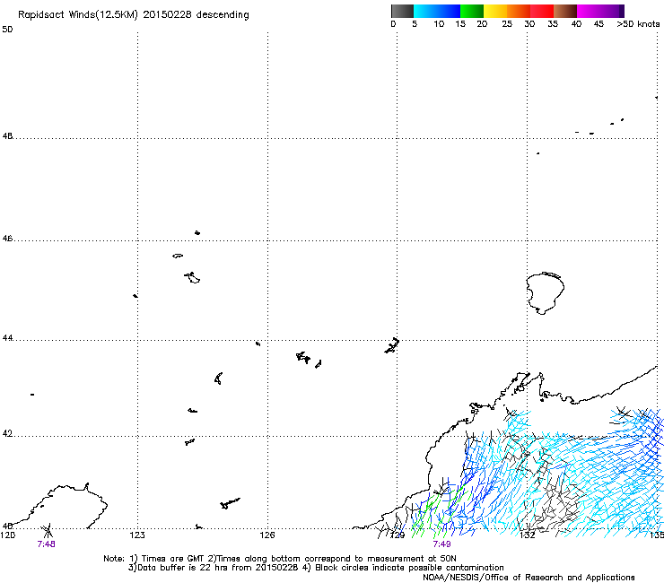Click the brown 35-40 knots color swatch
The image size is (664, 583).
[565, 11]
